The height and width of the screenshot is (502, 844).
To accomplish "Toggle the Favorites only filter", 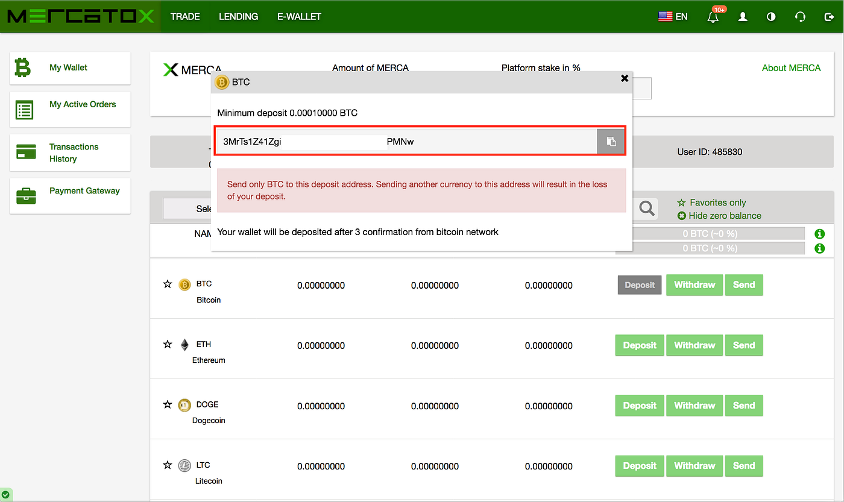I will coord(711,202).
